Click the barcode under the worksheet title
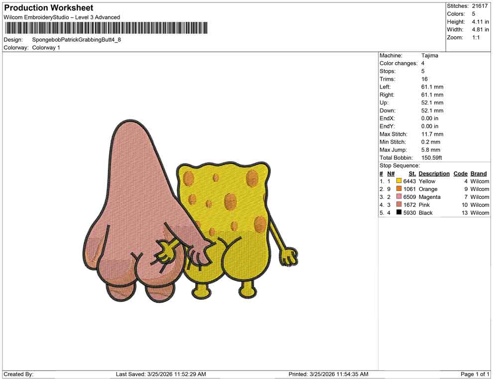 106,28
